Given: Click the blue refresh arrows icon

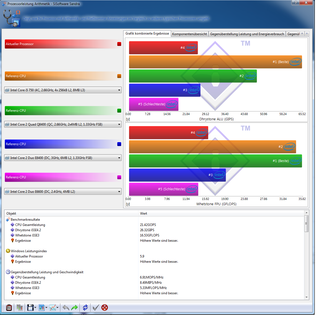Looking at the screenshot, I should coord(85,308).
